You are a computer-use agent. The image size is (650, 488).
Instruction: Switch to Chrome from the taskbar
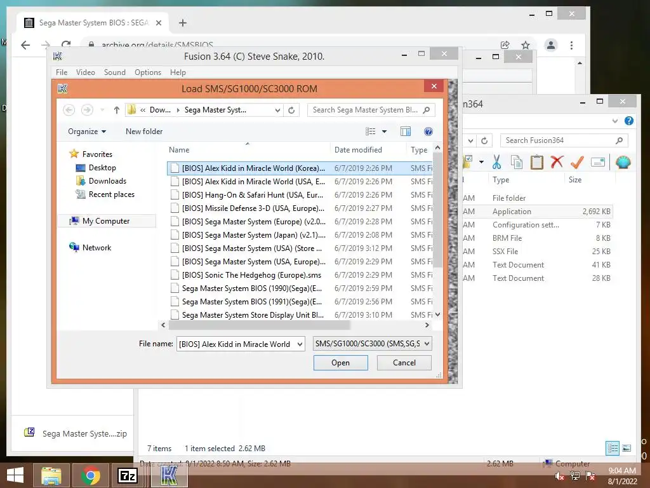(x=90, y=475)
